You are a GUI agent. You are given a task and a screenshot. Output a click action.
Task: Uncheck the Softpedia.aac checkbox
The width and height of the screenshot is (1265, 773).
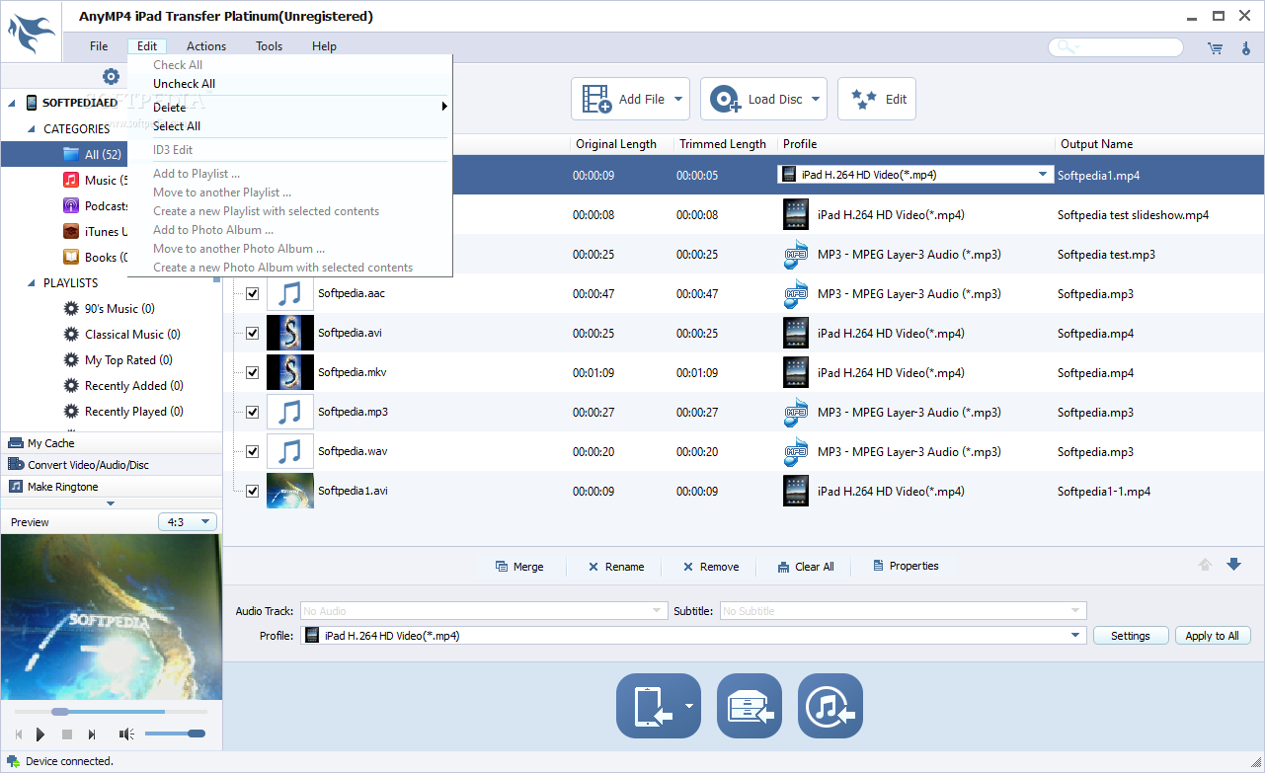tap(252, 293)
